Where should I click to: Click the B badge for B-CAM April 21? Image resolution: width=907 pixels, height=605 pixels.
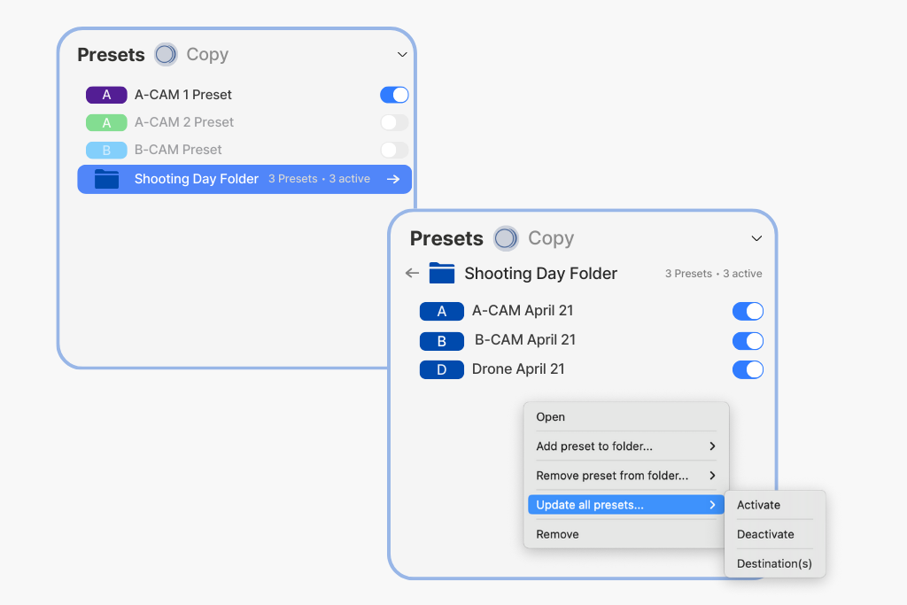click(441, 340)
